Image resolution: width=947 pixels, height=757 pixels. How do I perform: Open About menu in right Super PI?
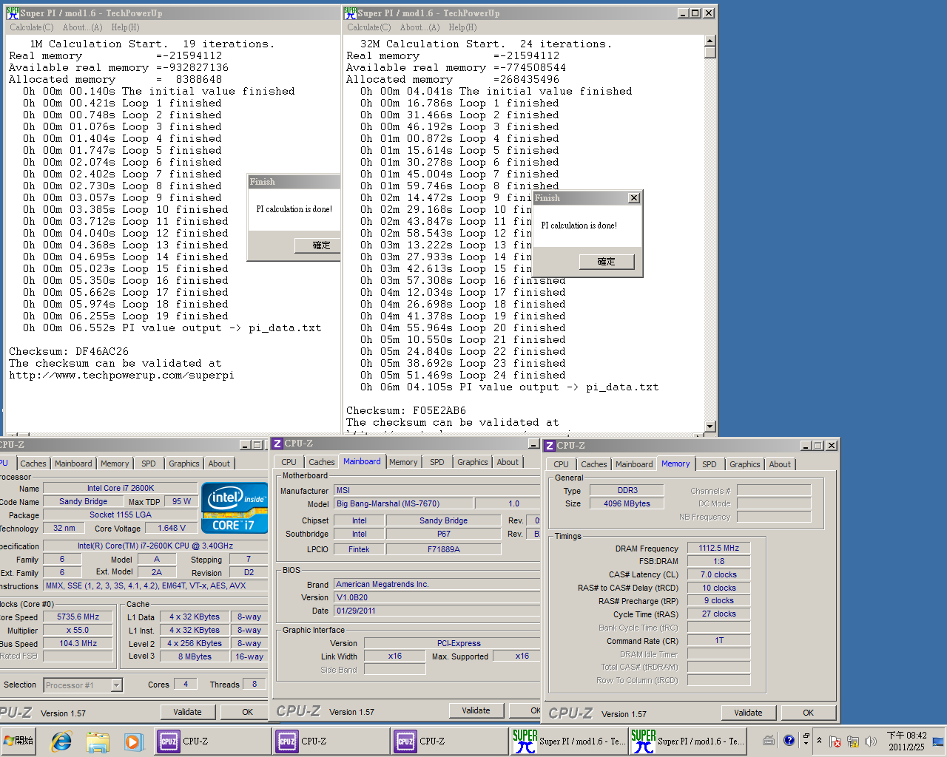point(419,27)
